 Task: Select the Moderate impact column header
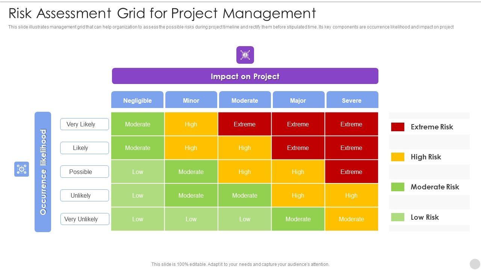pyautogui.click(x=245, y=100)
